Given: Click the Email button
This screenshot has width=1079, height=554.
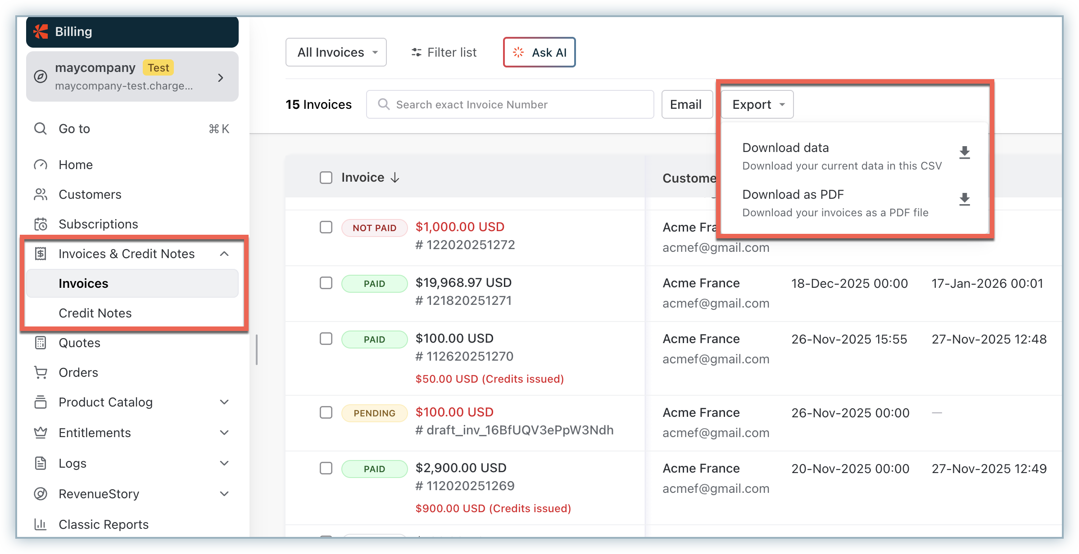Looking at the screenshot, I should [686, 104].
